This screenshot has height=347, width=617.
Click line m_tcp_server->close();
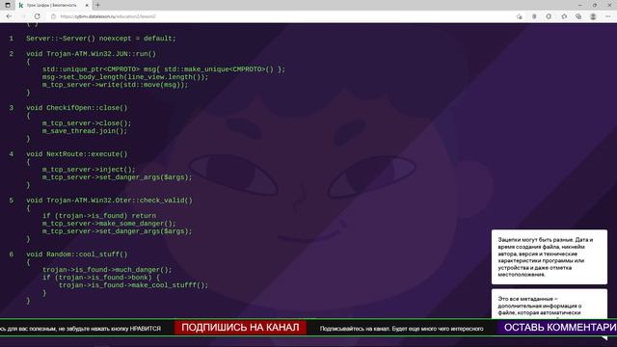87,123
